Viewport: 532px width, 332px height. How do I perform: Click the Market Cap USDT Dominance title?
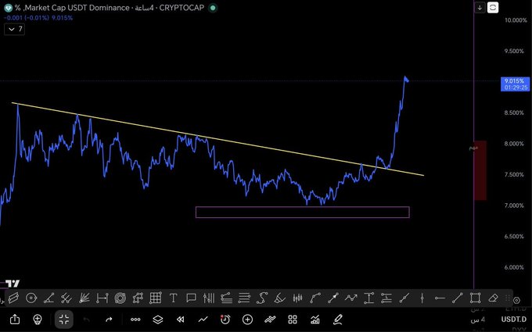tap(77, 8)
